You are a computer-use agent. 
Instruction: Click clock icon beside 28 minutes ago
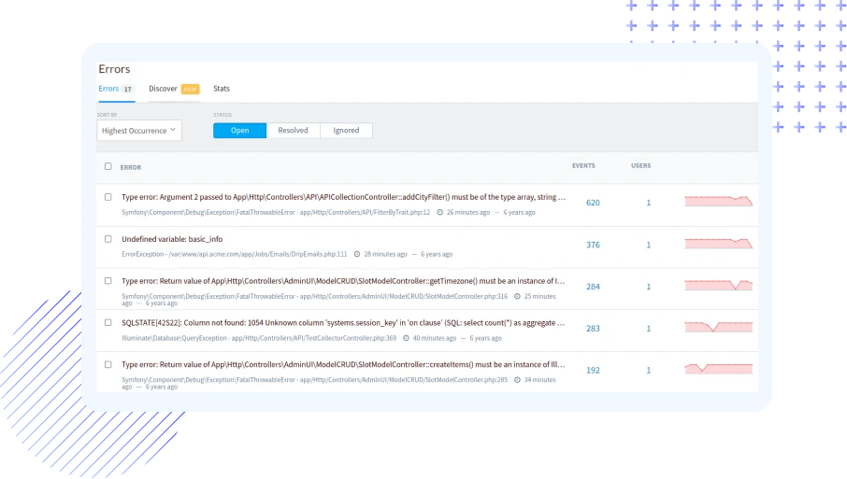357,254
